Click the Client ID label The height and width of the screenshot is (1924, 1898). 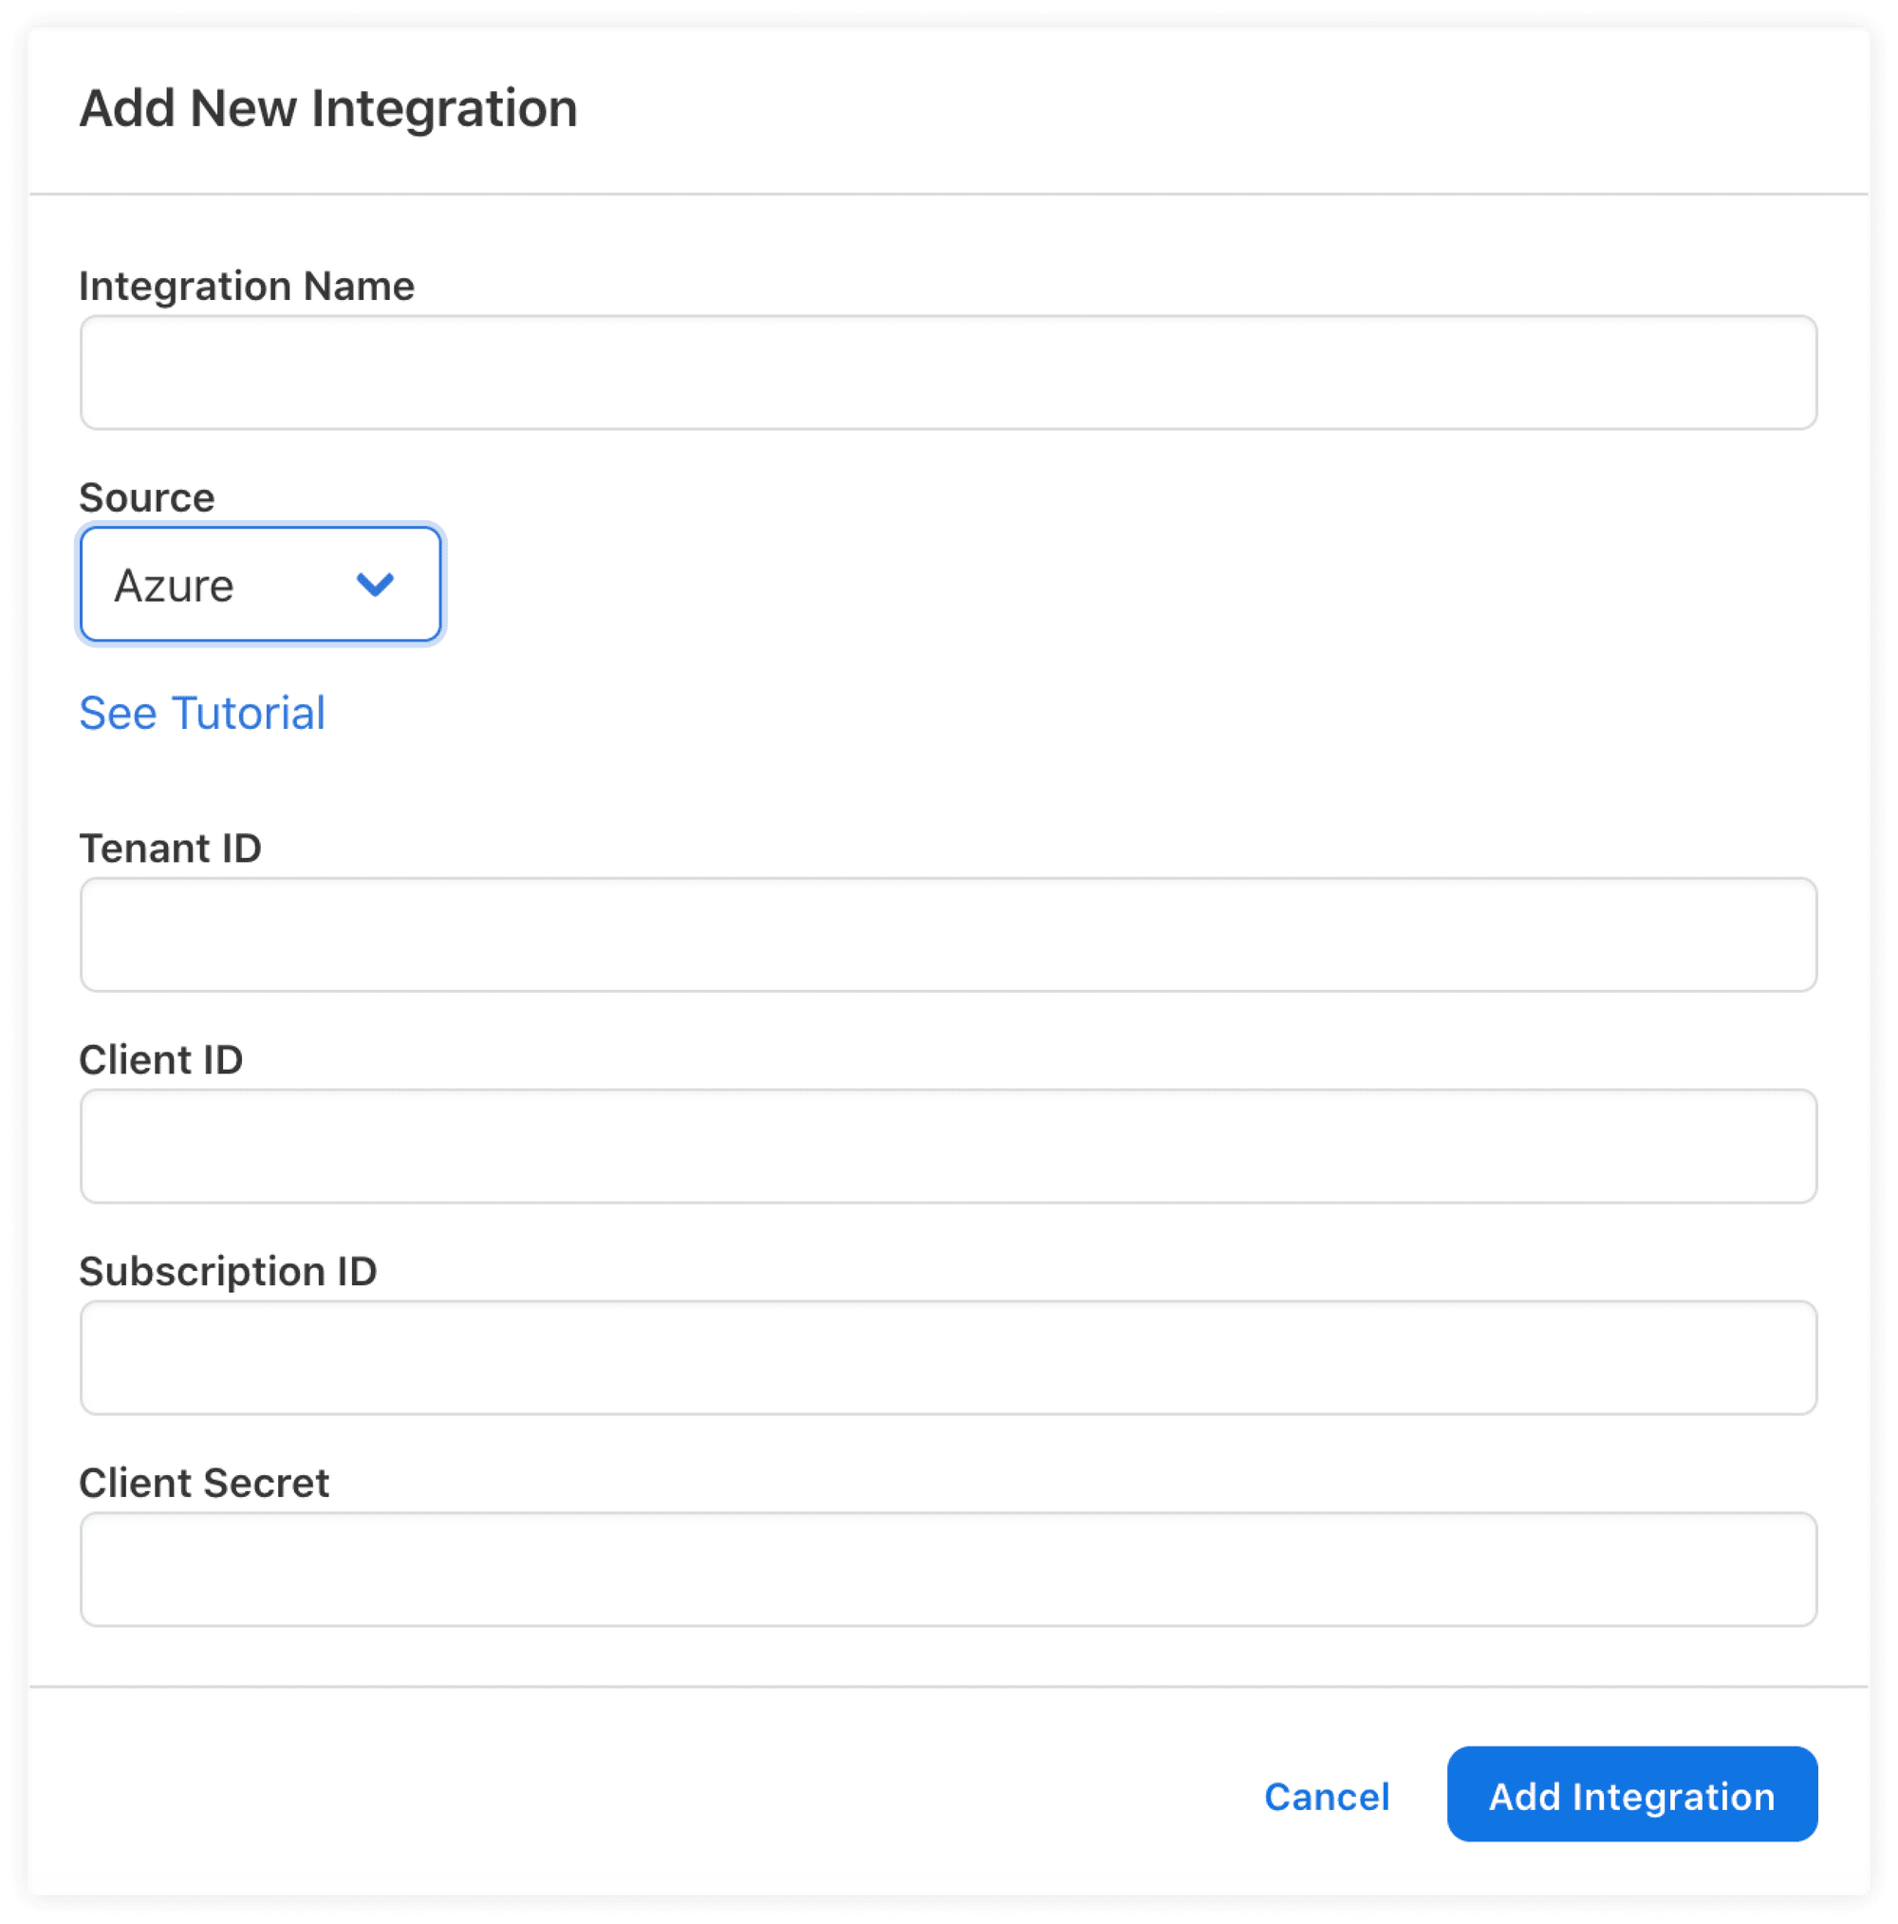161,1059
